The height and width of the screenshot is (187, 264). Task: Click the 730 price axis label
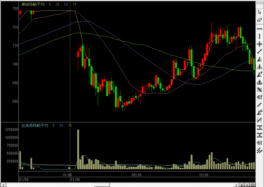coord(15,9)
